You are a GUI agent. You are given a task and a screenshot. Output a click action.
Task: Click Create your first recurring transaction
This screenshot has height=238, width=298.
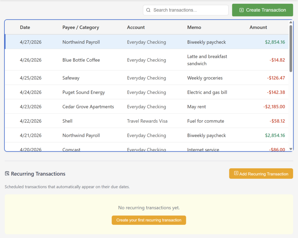coord(149,220)
